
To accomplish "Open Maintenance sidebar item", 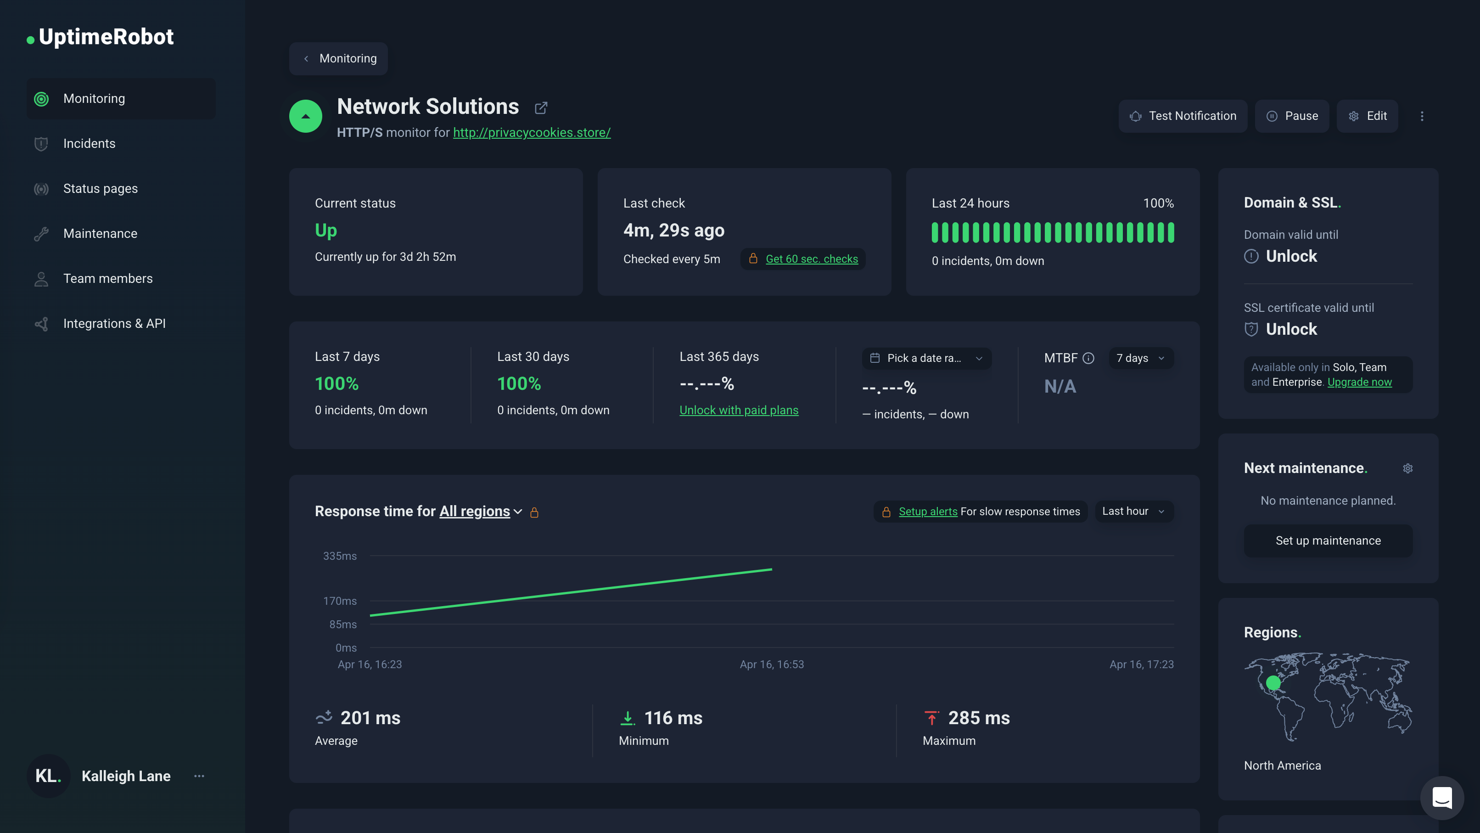I will point(121,233).
